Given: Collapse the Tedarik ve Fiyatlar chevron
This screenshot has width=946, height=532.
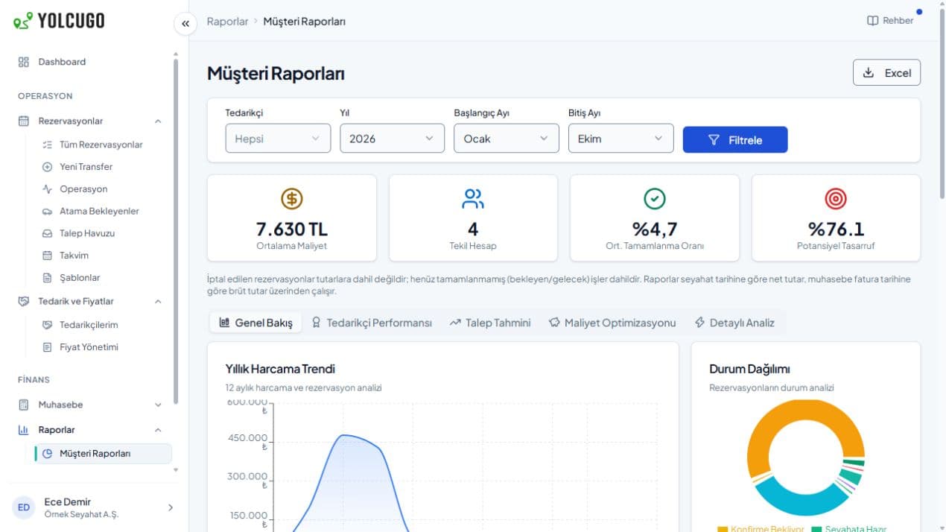Looking at the screenshot, I should 158,301.
